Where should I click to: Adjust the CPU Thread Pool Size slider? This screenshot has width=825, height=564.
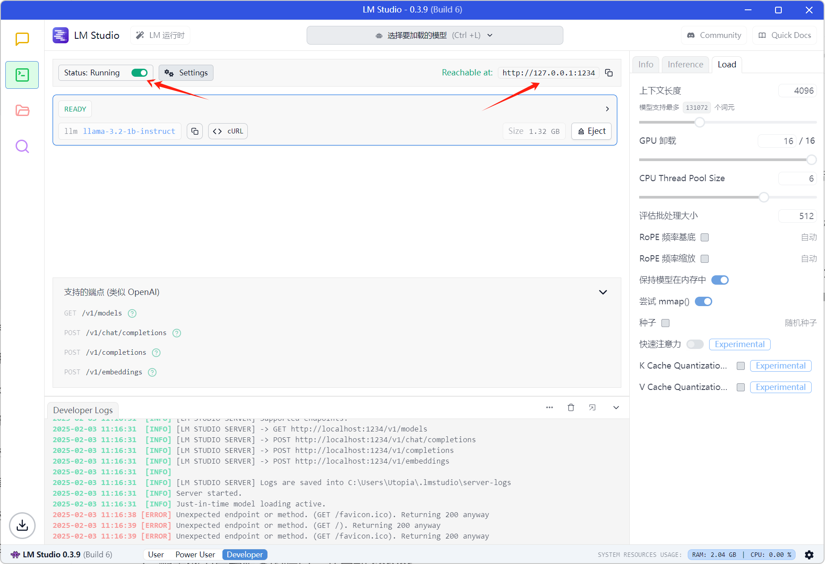click(x=764, y=197)
